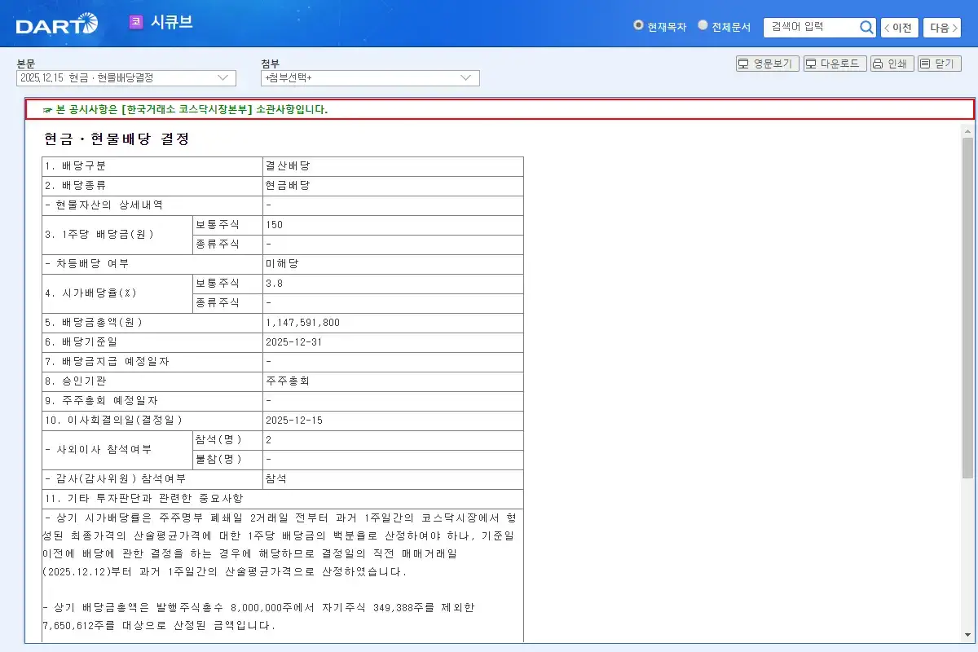Viewport: 978px width, 652px height.
Task: Click the 7. 배당금지급 예정일자 label
Action: [x=108, y=362]
